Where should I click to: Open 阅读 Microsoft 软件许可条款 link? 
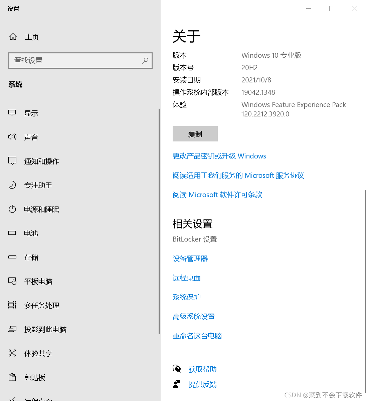click(217, 194)
